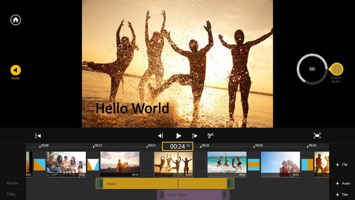Viewport: 355px width, 200px height.
Task: Adjust the Volume Audio dial showing 66
Action: (312, 69)
